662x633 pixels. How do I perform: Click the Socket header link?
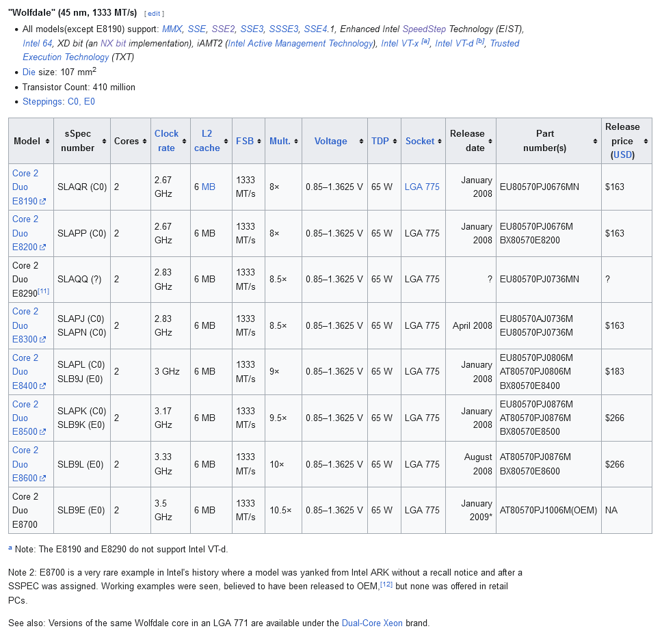tap(420, 142)
